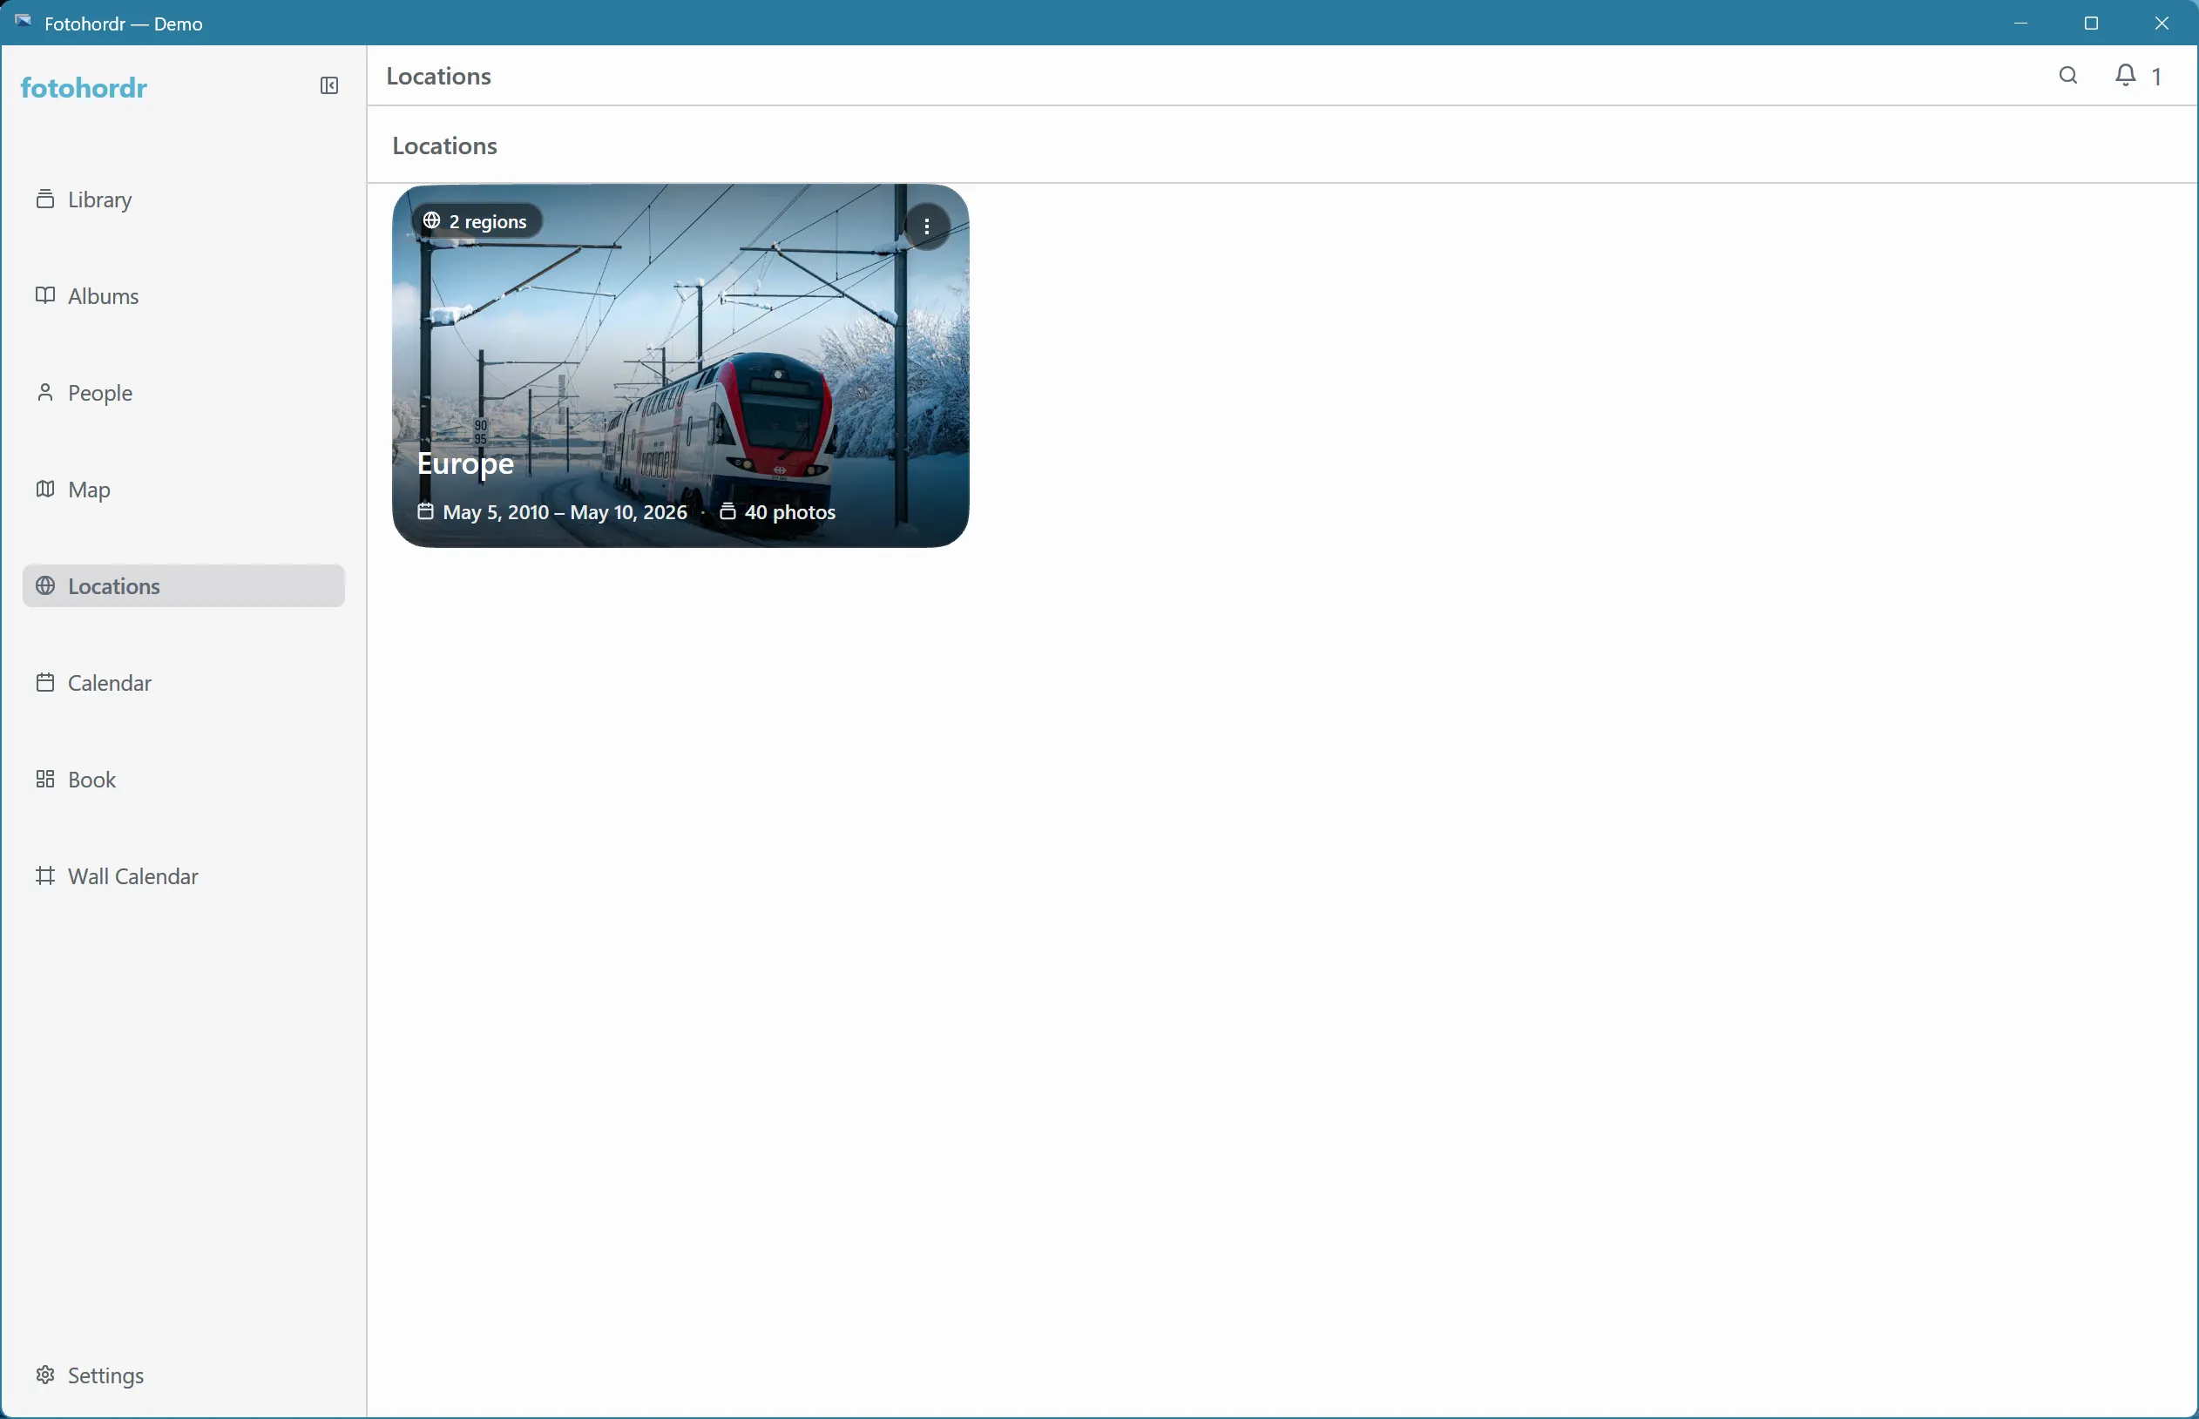Open notifications bell icon
The image size is (2199, 1419).
[x=2125, y=76]
